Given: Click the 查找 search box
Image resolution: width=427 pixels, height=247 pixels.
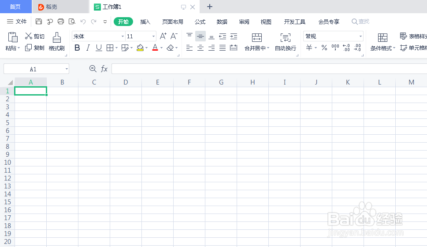Looking at the screenshot, I should (360, 22).
